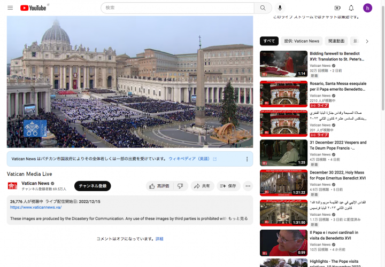
Task: Share the video via 共有 button
Action: coord(202,186)
